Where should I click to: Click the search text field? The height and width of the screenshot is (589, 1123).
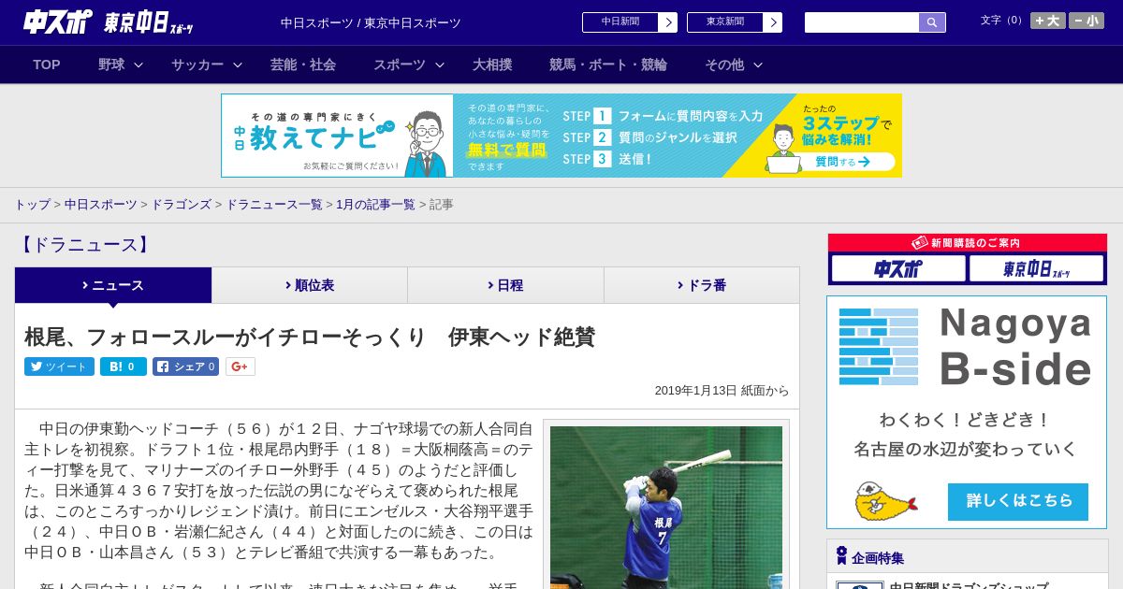click(x=862, y=22)
